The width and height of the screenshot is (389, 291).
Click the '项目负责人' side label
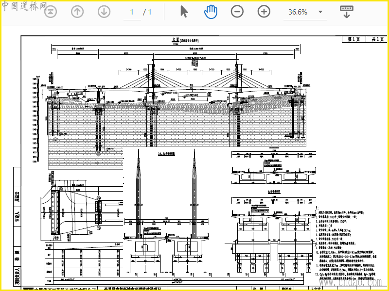(18, 276)
